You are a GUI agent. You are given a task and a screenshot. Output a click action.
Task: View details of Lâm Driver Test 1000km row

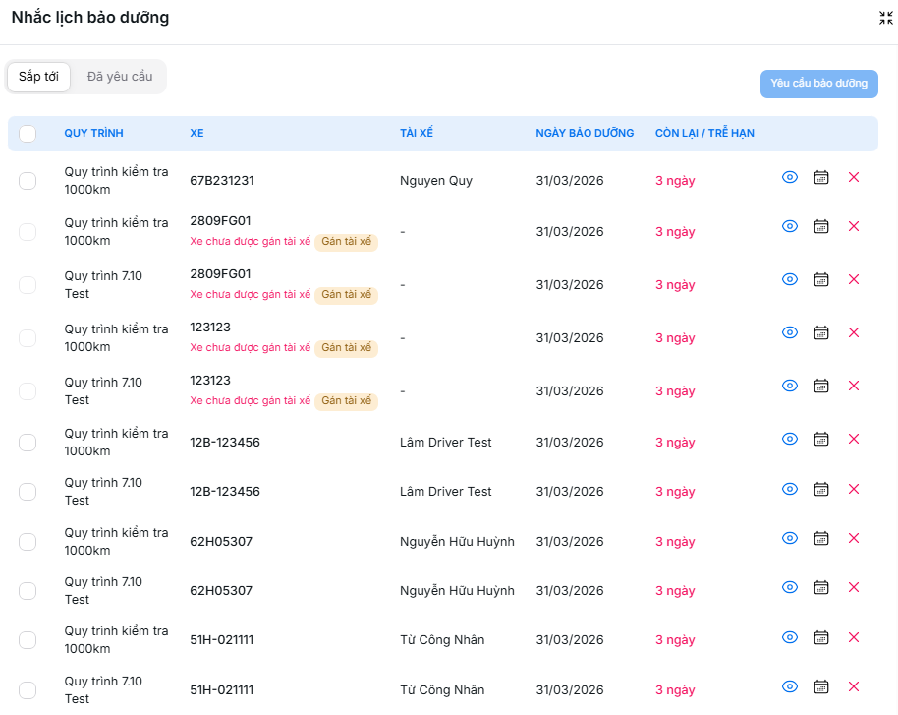pyautogui.click(x=789, y=439)
